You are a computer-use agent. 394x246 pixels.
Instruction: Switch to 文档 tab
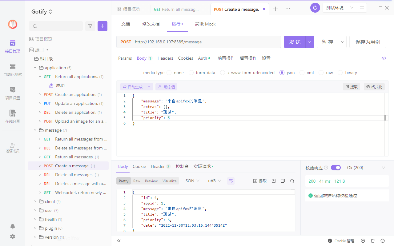coord(126,24)
